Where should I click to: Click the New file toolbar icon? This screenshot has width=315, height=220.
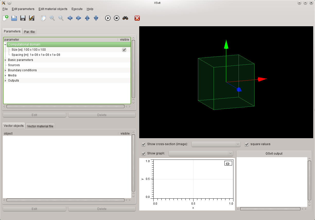point(5,18)
